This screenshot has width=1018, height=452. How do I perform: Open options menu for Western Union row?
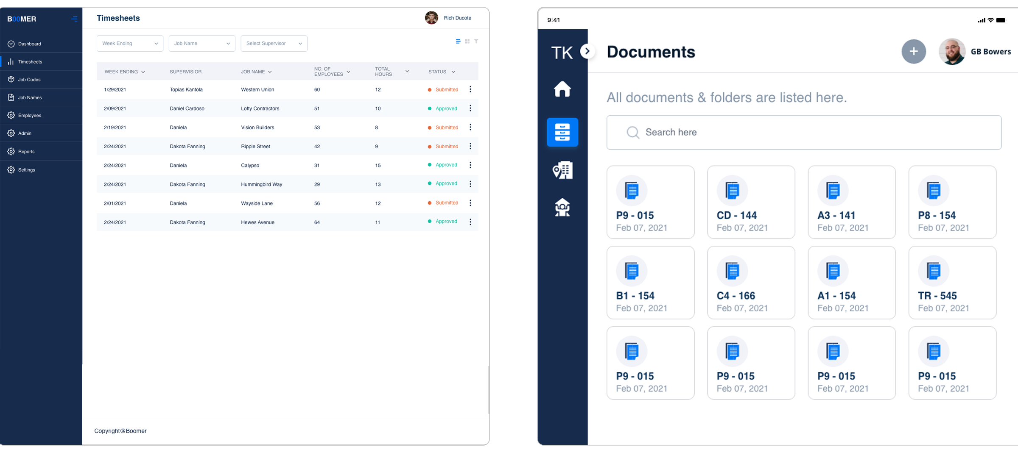tap(470, 89)
